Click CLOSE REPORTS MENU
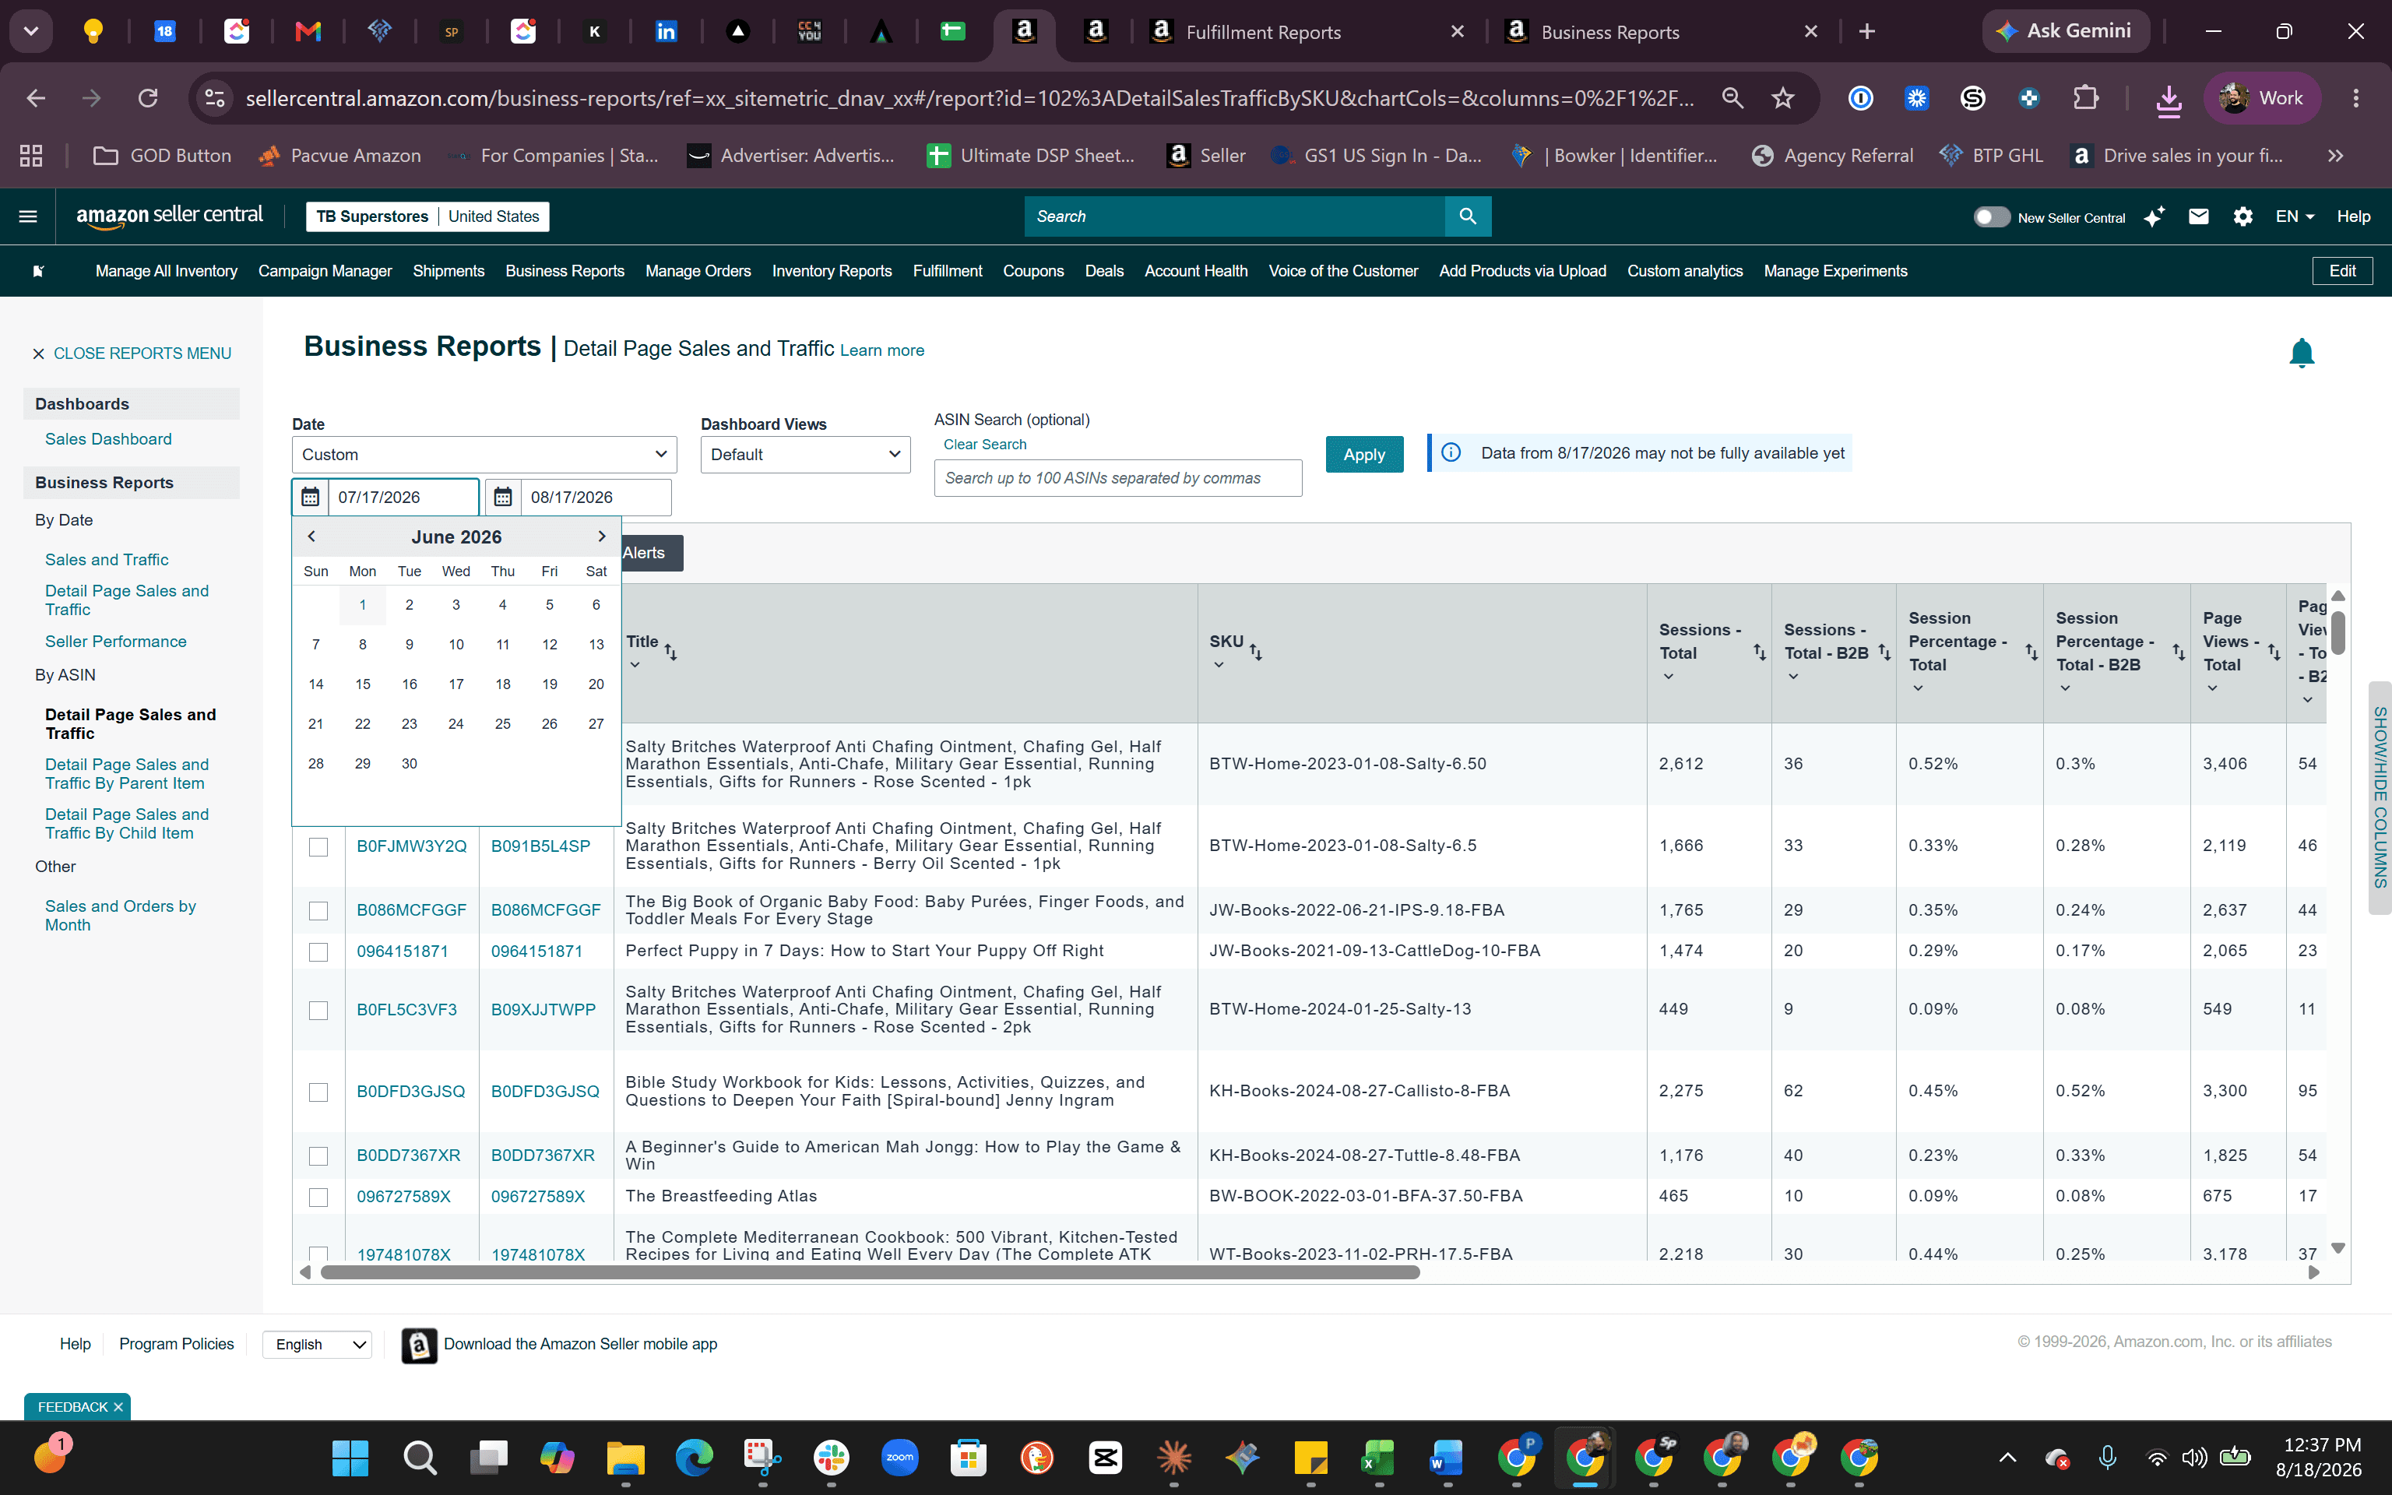 coord(132,353)
